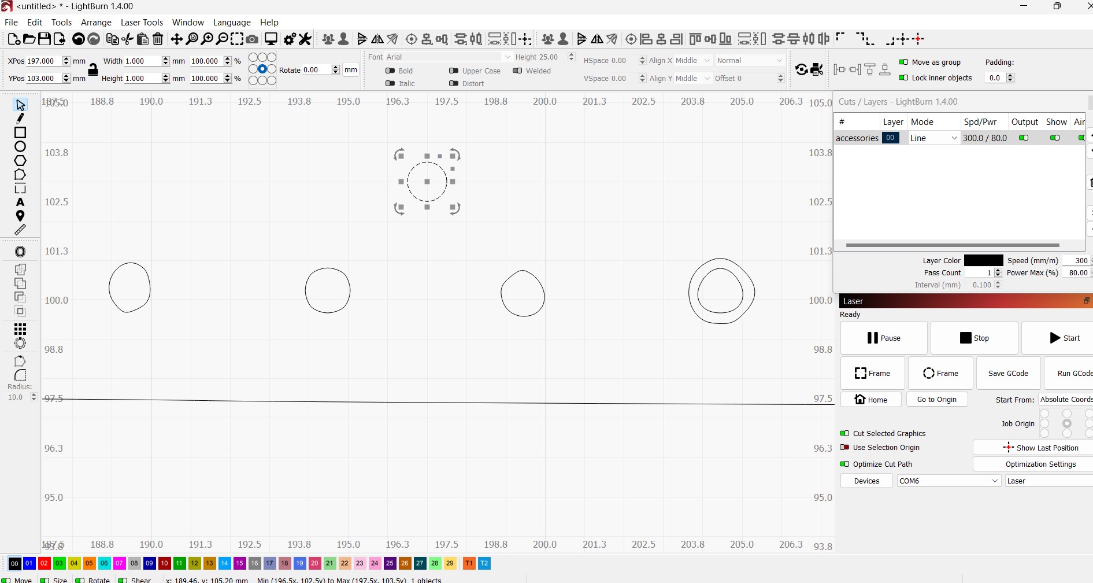The width and height of the screenshot is (1093, 583).
Task: Disable Cut Selected Graphics toggle
Action: (x=844, y=433)
